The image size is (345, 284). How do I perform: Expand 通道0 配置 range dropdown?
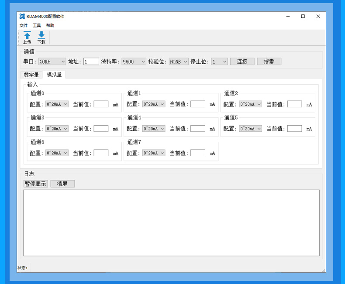pyautogui.click(x=57, y=104)
